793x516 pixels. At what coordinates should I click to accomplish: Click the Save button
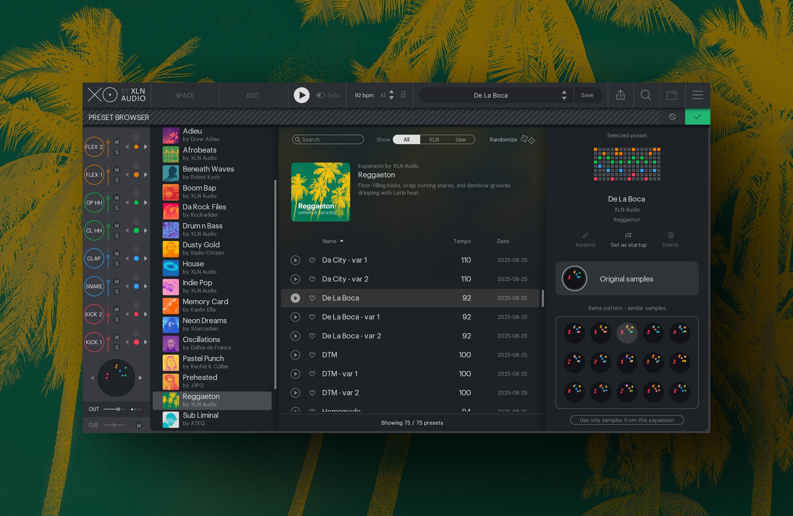point(587,95)
